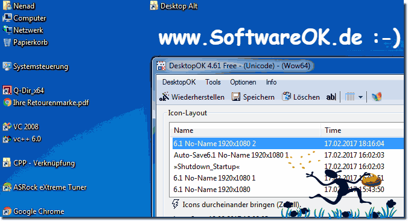Click the list view grid toolbar icon

click(x=349, y=97)
